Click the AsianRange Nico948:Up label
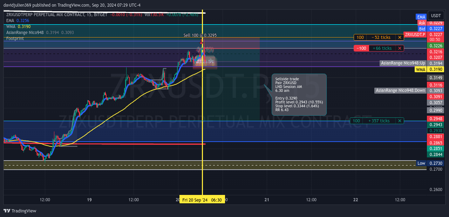Viewport: 449px width, 217px height. (403, 63)
